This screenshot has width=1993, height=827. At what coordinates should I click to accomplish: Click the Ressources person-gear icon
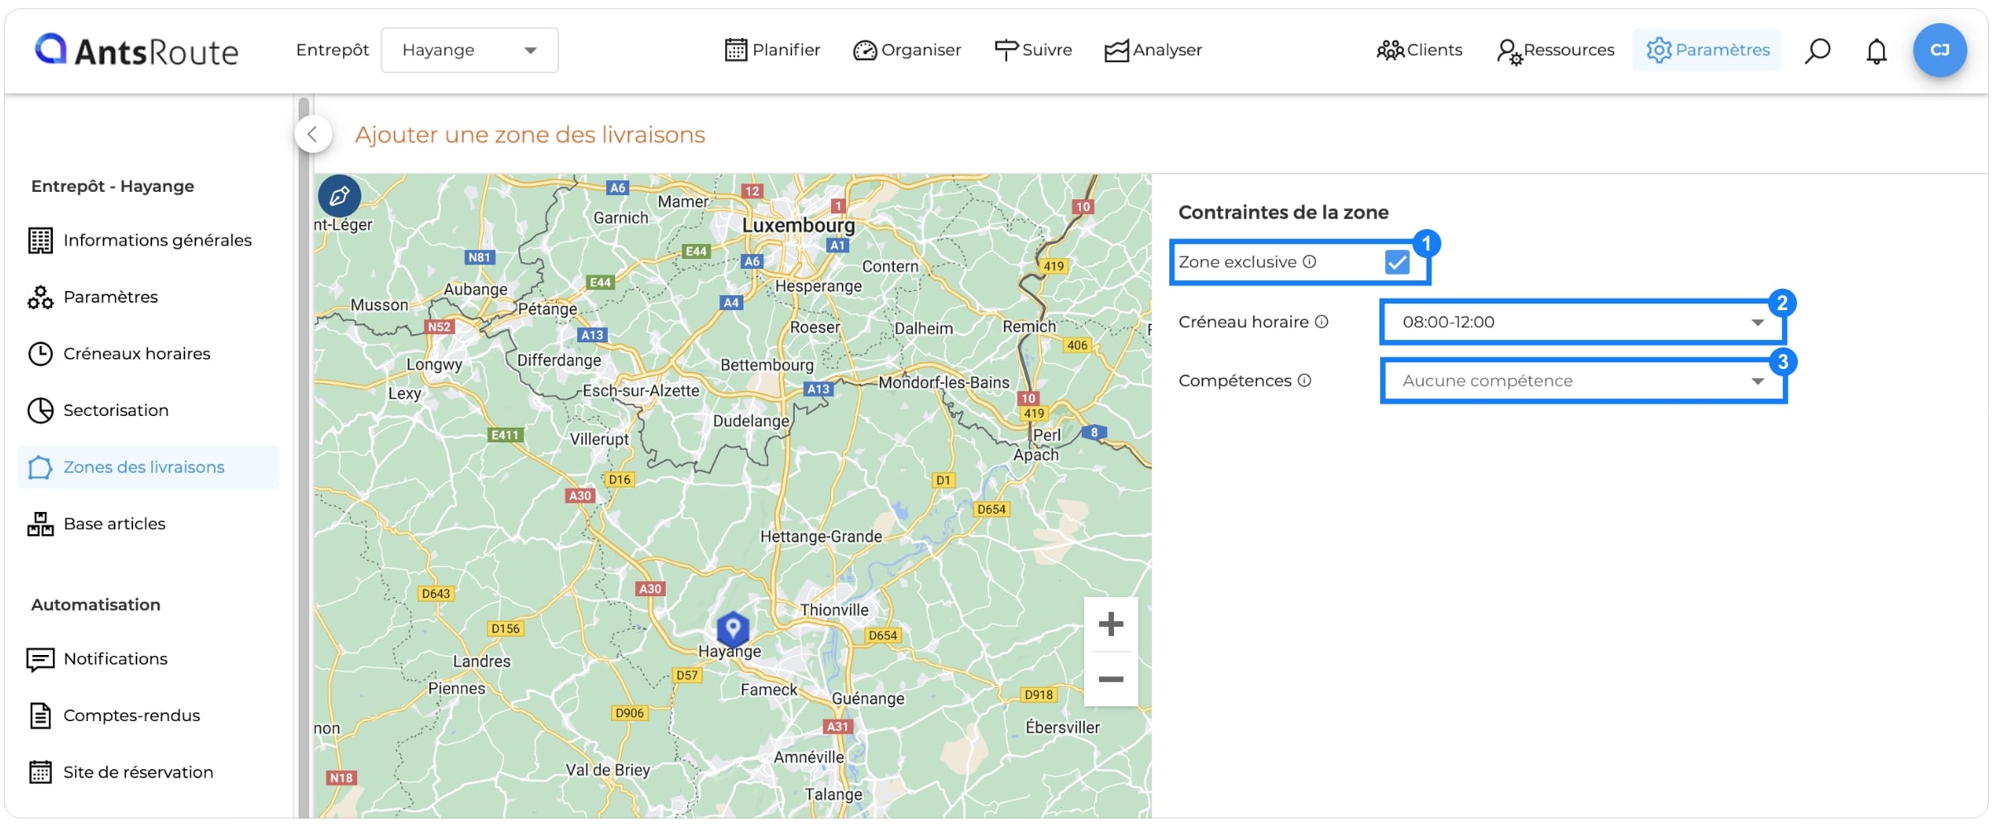pos(1508,52)
